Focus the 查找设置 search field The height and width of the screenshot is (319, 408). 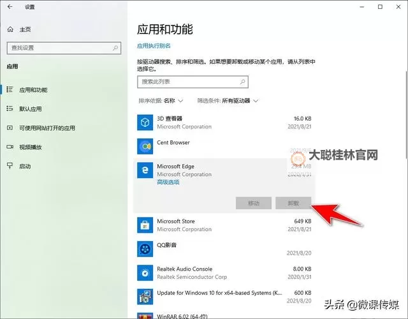click(x=64, y=48)
